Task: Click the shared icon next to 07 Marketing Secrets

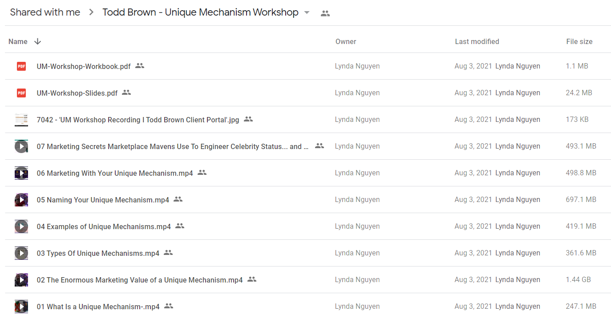Action: [x=320, y=146]
